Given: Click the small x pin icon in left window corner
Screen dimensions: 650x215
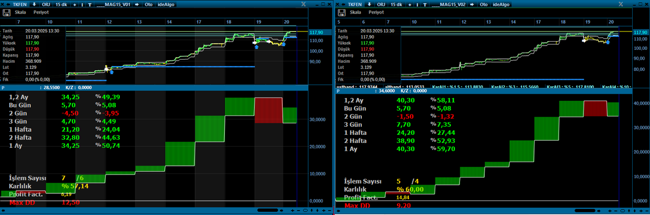Looking at the screenshot, I should 2,4.
